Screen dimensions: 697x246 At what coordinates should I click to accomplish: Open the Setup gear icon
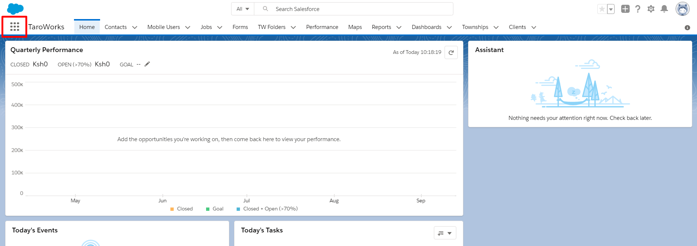651,9
